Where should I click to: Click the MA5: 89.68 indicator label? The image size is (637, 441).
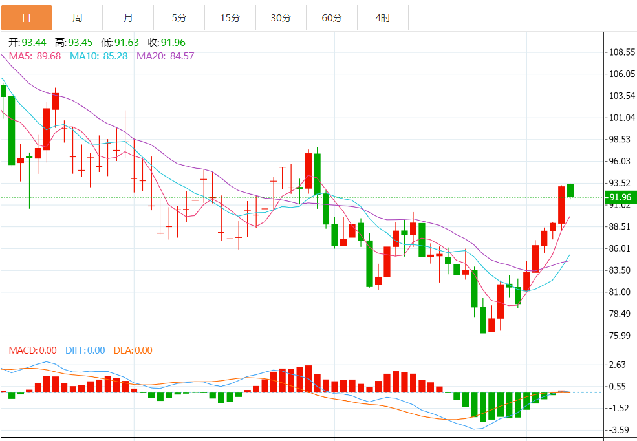coord(35,56)
